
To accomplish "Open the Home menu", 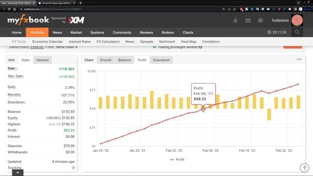I will pyautogui.click(x=17, y=33).
